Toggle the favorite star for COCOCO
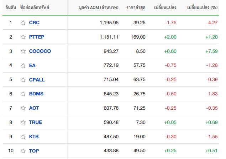The width and height of the screenshot is (226, 159). pyautogui.click(x=23, y=51)
